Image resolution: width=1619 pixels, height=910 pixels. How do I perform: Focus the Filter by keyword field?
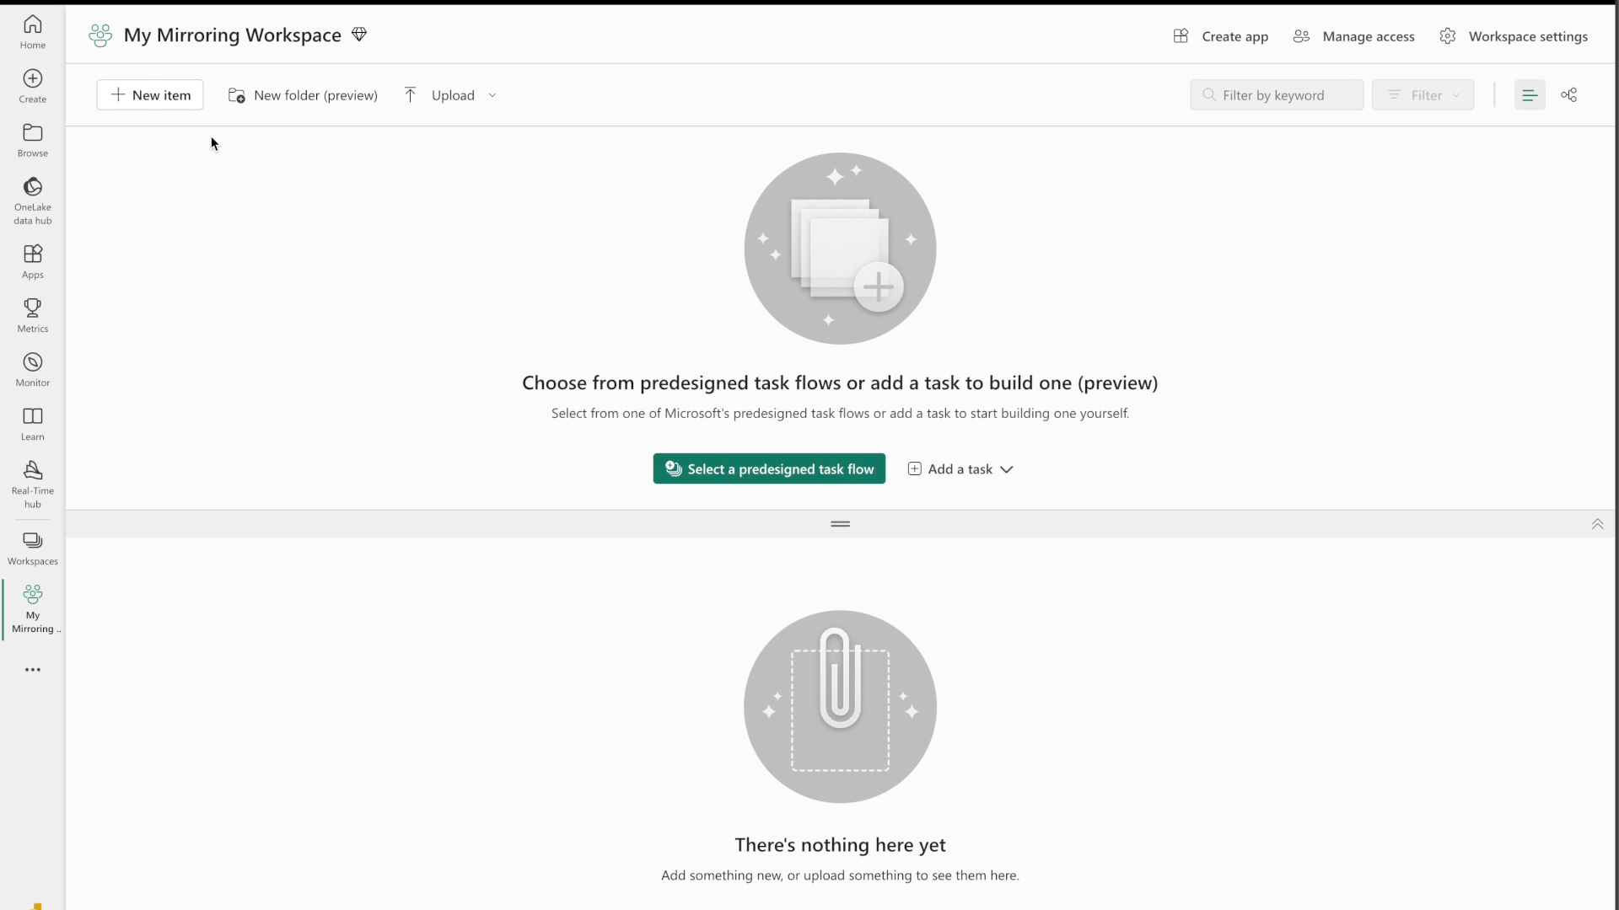(x=1277, y=95)
